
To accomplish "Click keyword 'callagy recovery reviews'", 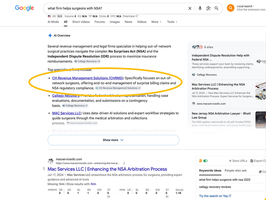I will [x=215, y=187].
